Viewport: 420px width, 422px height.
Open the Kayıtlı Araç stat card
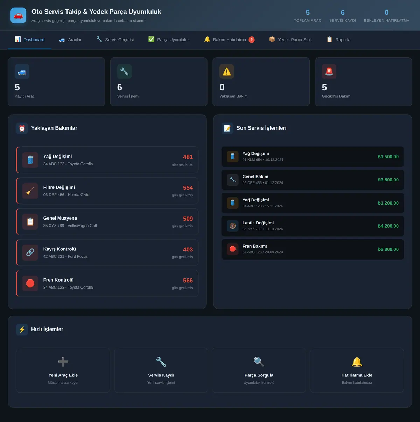tap(56, 82)
